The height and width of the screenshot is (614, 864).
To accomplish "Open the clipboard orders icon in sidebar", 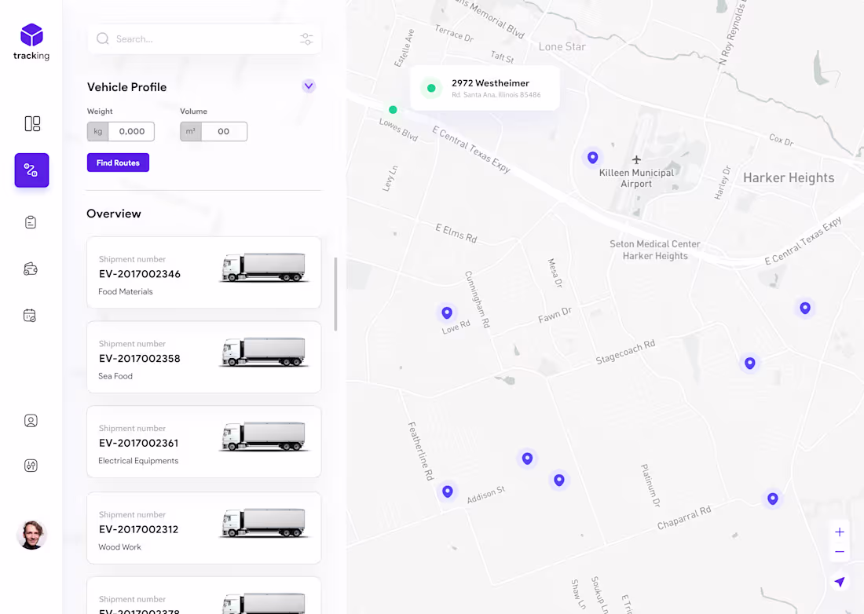I will pos(31,221).
